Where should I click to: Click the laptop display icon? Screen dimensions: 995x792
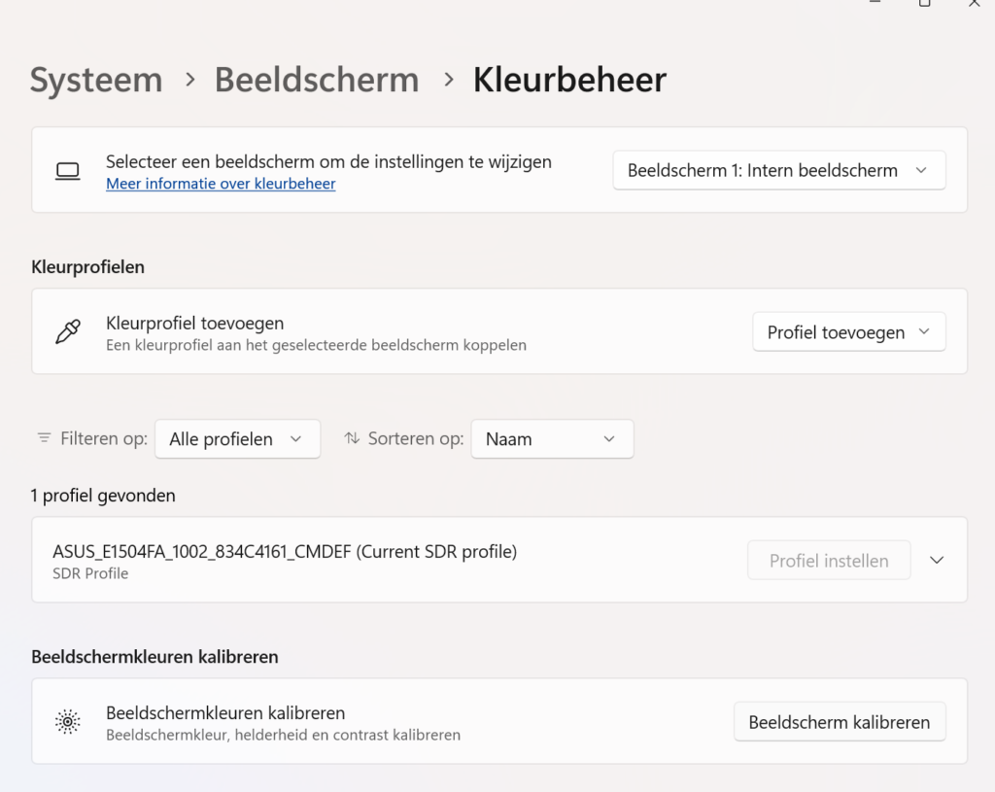[x=67, y=171]
